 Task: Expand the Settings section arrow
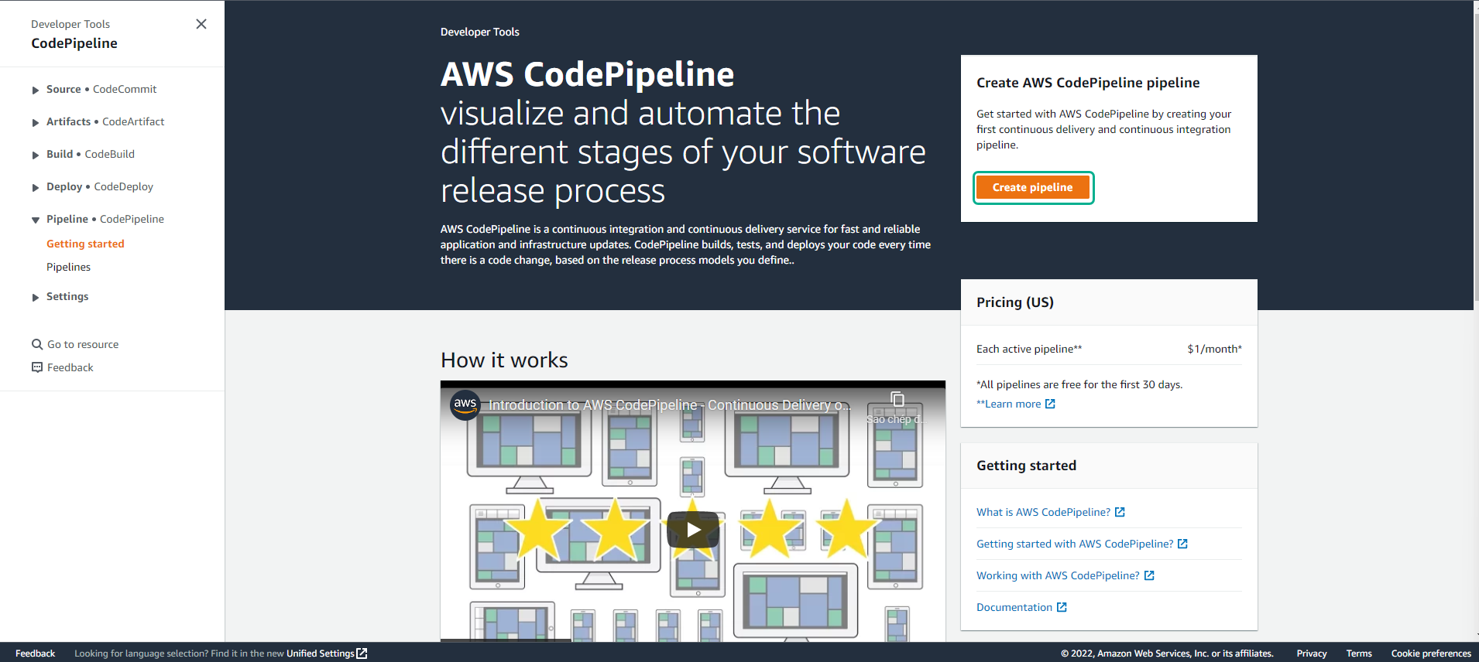coord(36,298)
